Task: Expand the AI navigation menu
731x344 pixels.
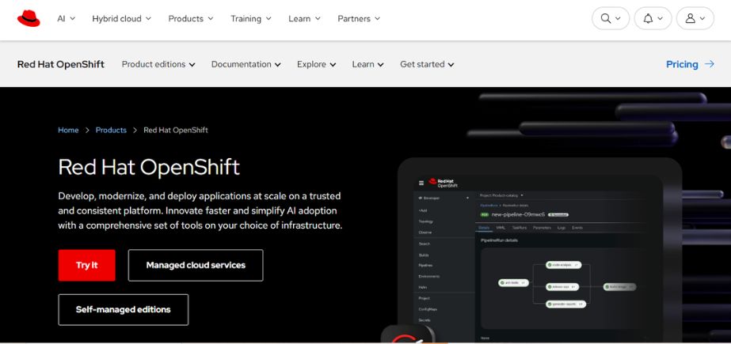Action: 66,18
